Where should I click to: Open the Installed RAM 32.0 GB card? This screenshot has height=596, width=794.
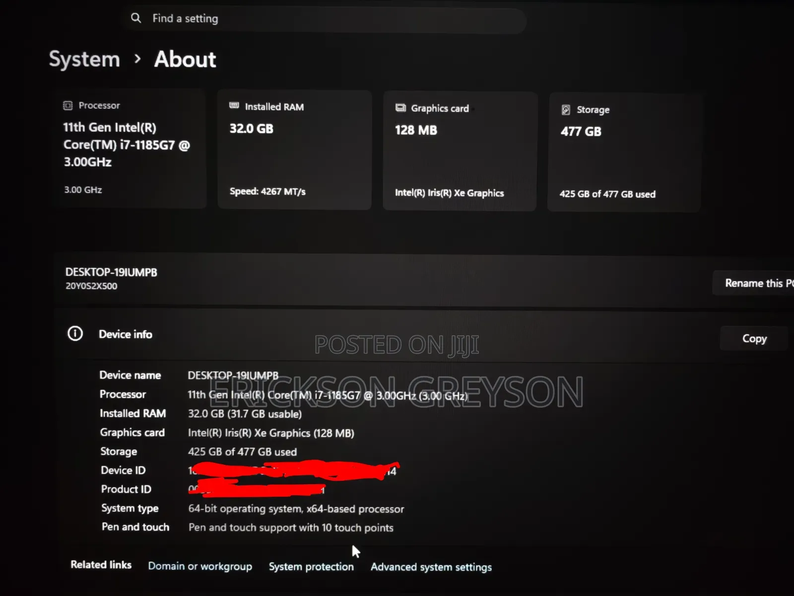point(295,150)
